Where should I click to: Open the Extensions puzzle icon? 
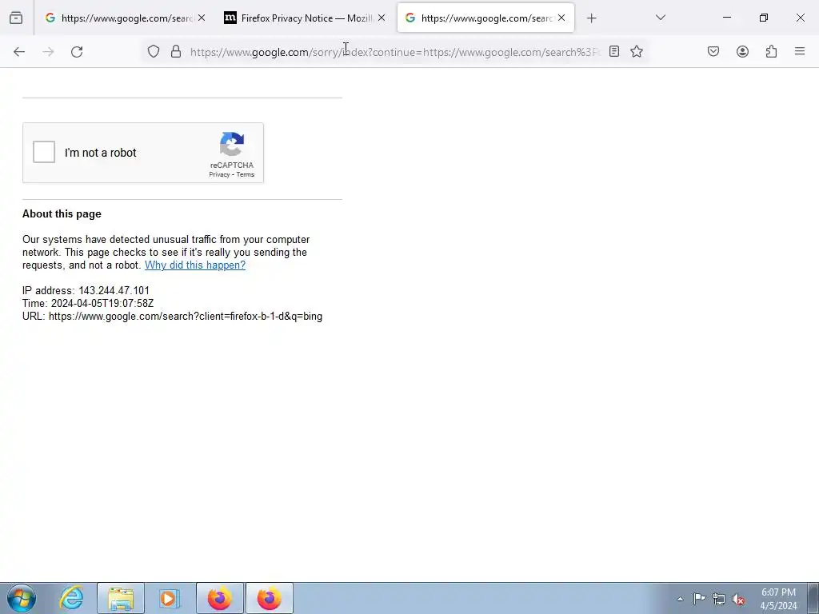pos(771,51)
